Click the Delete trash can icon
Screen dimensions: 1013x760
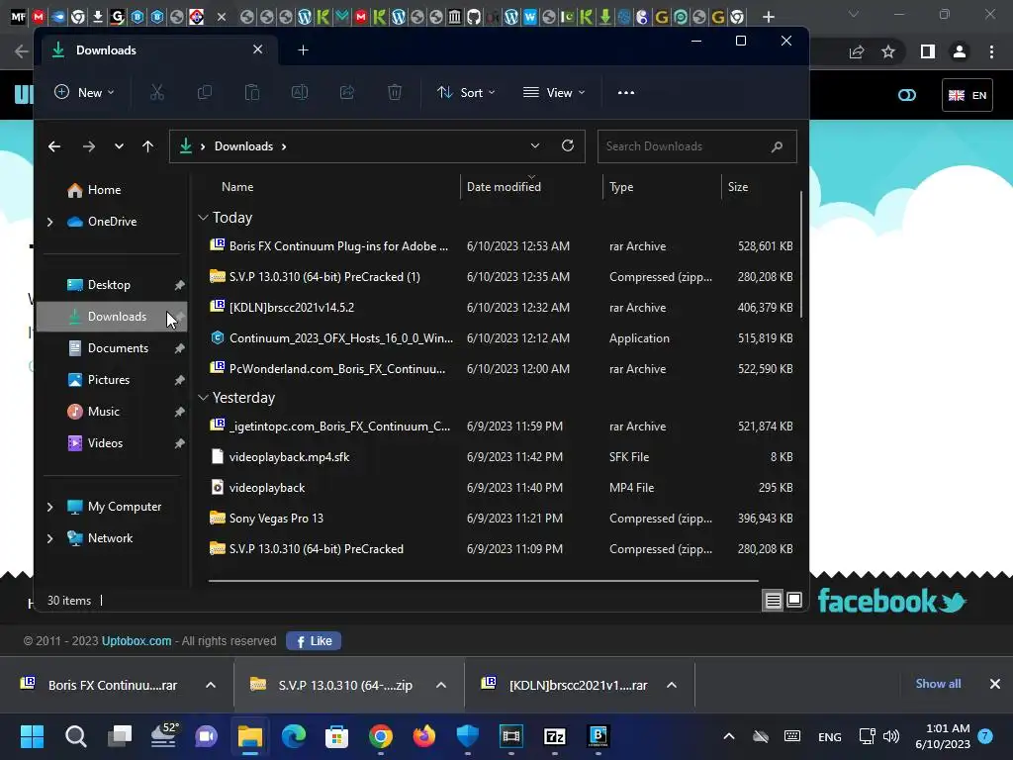pyautogui.click(x=395, y=92)
